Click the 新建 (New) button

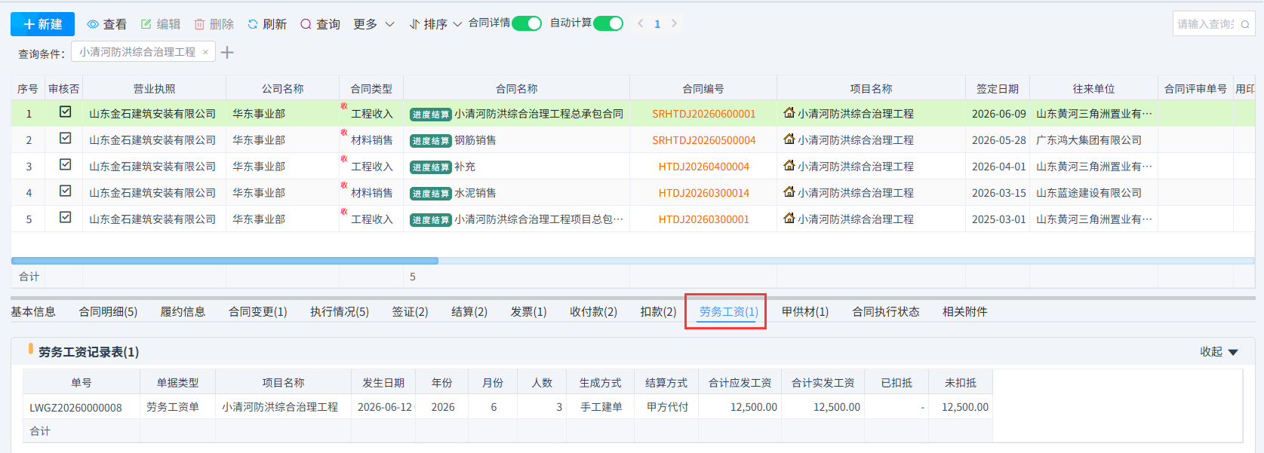42,24
